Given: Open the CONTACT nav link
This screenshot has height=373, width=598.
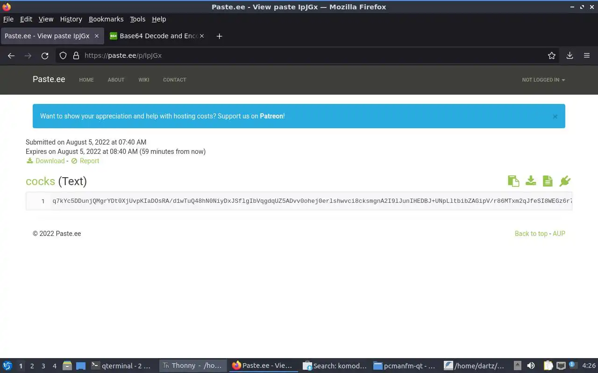Looking at the screenshot, I should [175, 80].
